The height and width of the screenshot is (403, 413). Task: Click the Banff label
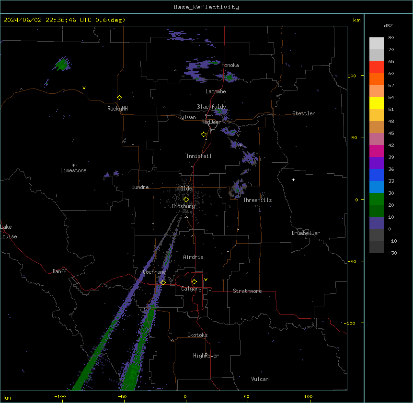pos(59,271)
